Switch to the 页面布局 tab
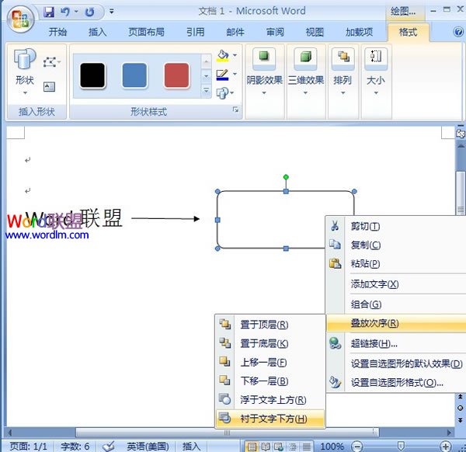The height and width of the screenshot is (452, 466). coord(146,32)
